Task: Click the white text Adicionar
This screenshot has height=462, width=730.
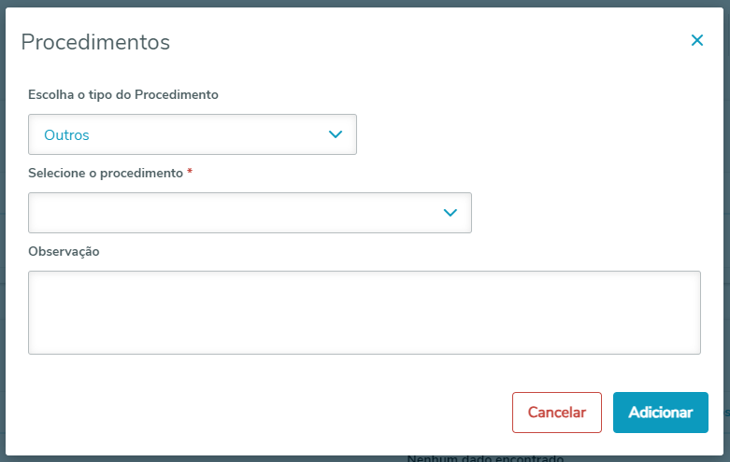Action: point(660,413)
